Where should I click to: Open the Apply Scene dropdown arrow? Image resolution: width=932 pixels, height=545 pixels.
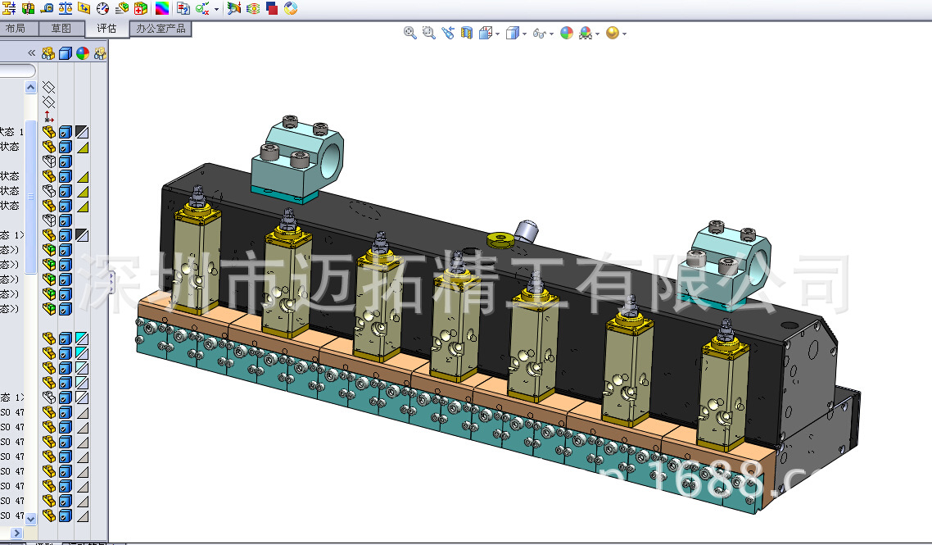(x=597, y=34)
